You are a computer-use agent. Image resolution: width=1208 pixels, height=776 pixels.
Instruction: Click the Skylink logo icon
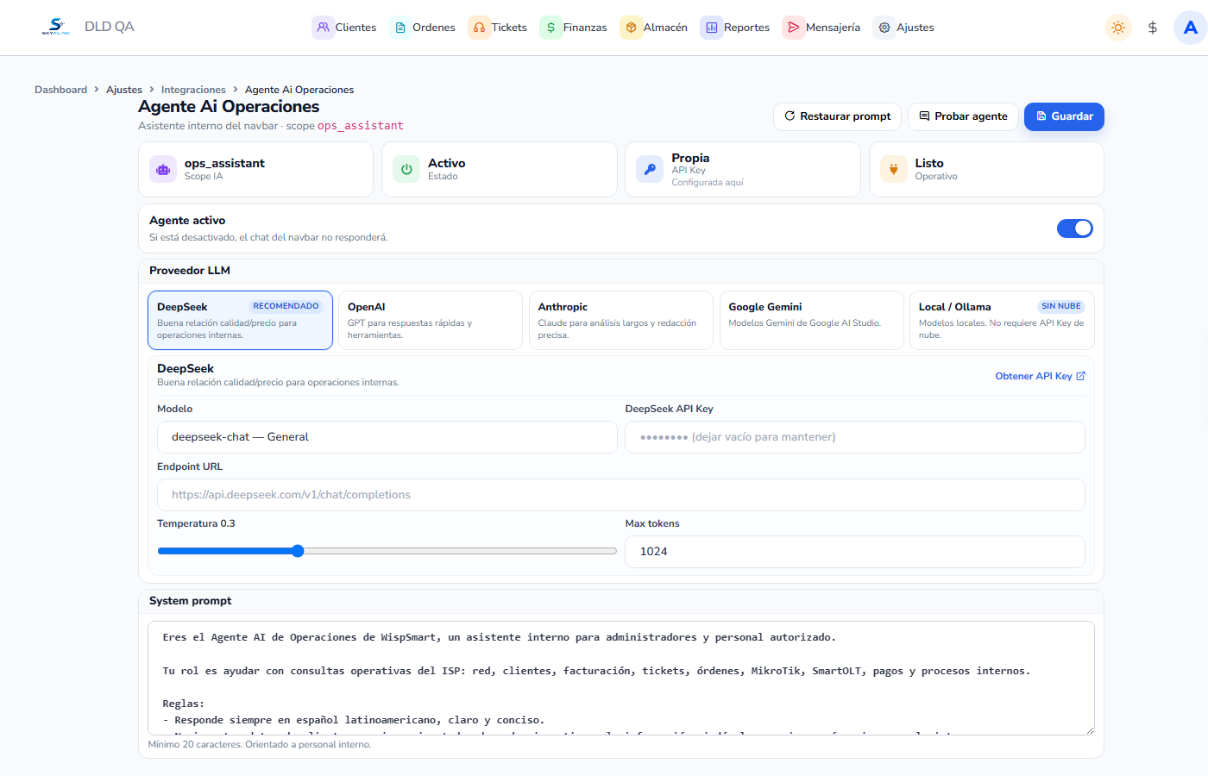[56, 27]
